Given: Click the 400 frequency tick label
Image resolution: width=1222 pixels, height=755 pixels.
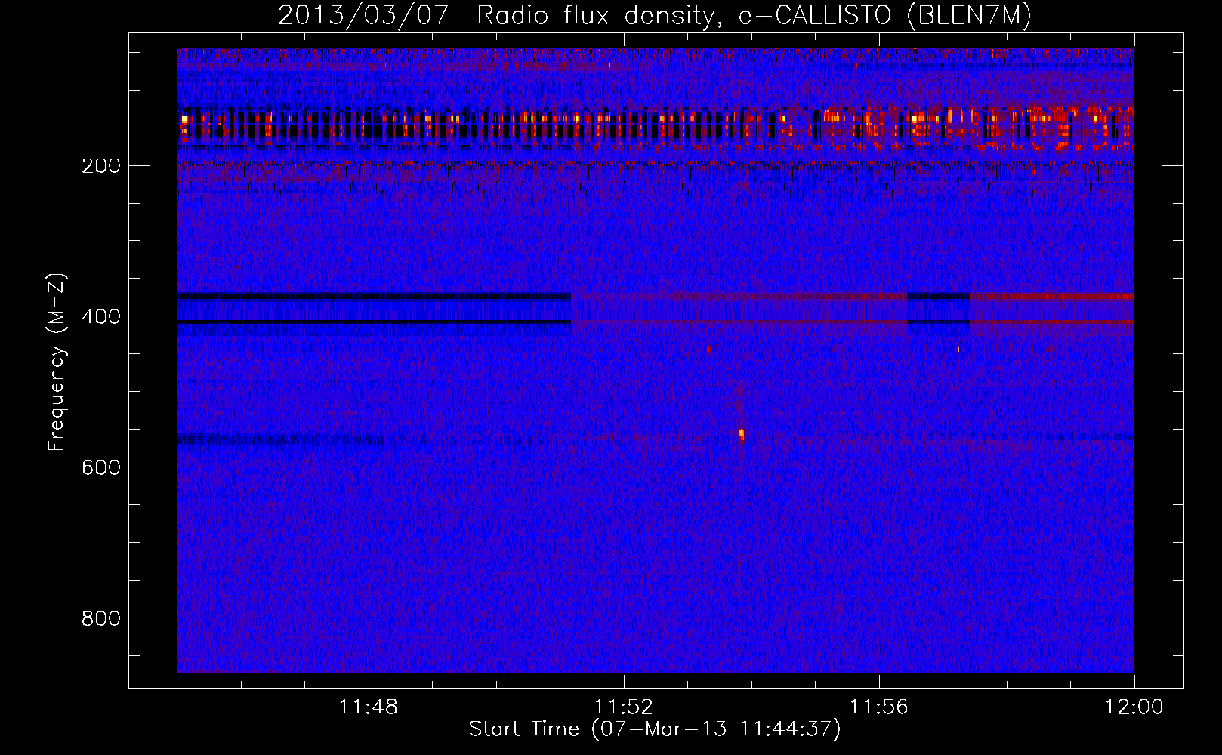Looking at the screenshot, I should click(101, 317).
